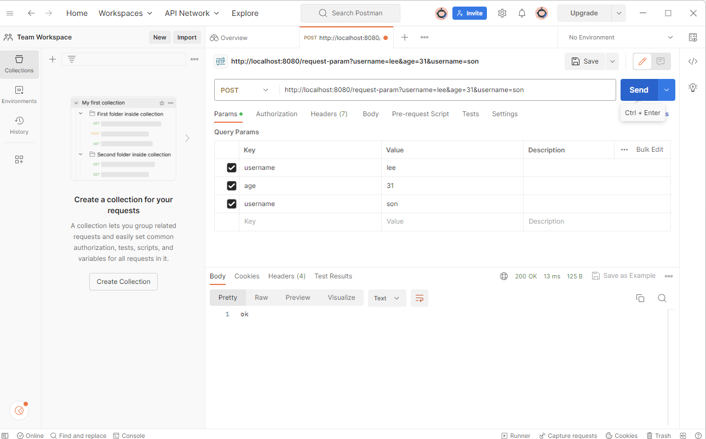Switch to the request Body tab
Screen dimensions: 706x439
click(371, 114)
